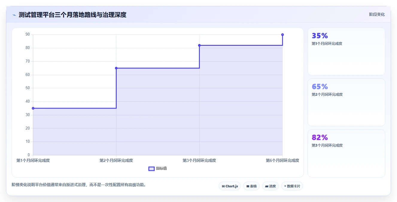Click the 数据卡片 tag's sparkle icon
This screenshot has width=397, height=202.
(x=285, y=186)
